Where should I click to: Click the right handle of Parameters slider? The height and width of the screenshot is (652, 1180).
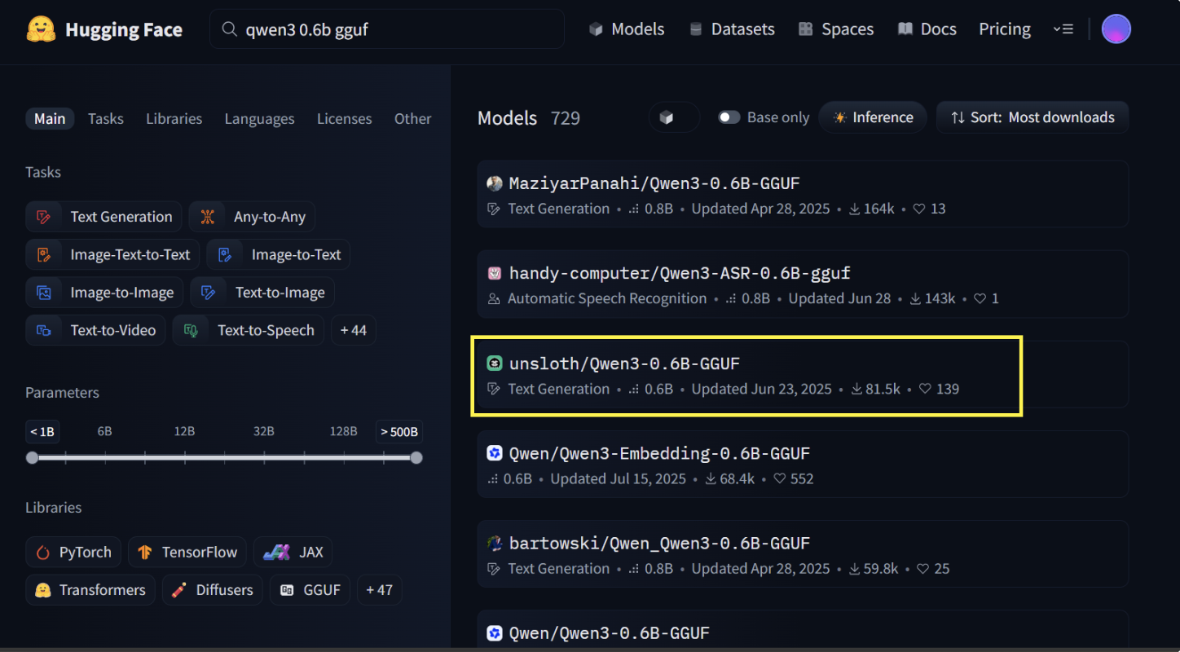click(416, 458)
